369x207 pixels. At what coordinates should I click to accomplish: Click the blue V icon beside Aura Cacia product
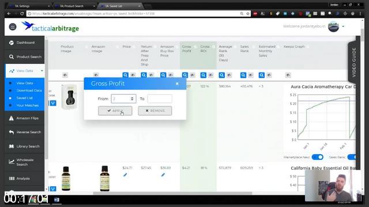(x=53, y=103)
